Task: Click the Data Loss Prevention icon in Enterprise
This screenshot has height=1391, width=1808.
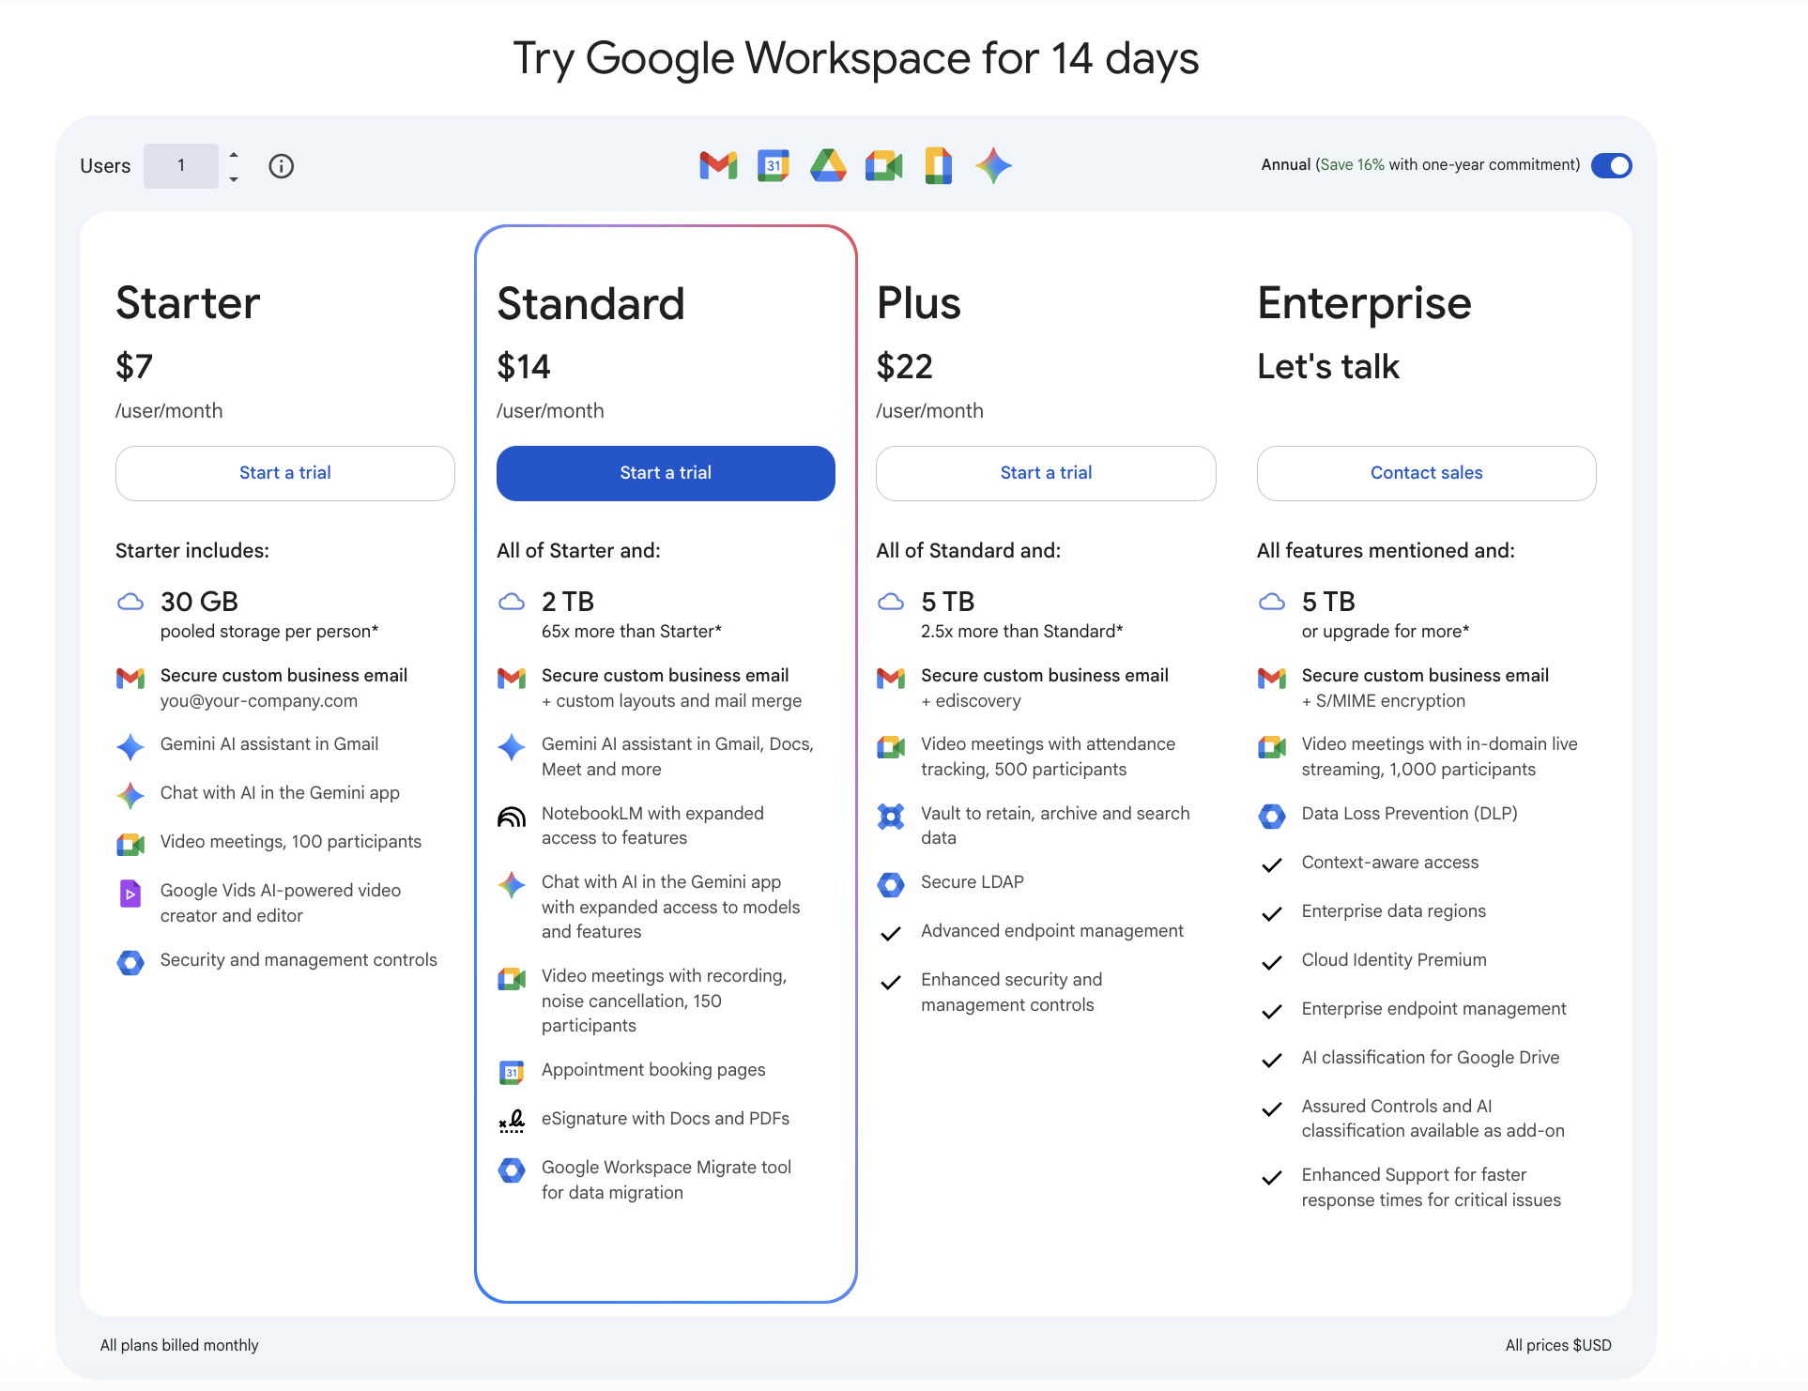Action: 1272,816
